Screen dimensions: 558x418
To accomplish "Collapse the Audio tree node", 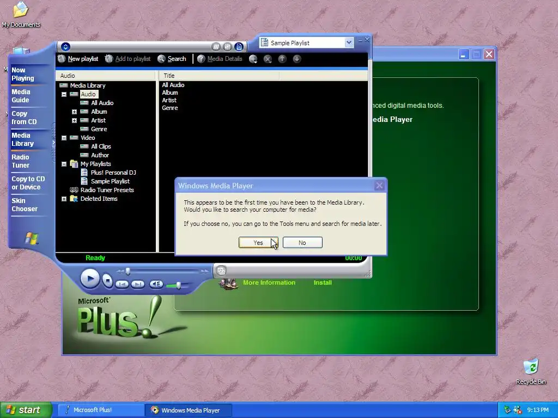I will [64, 94].
